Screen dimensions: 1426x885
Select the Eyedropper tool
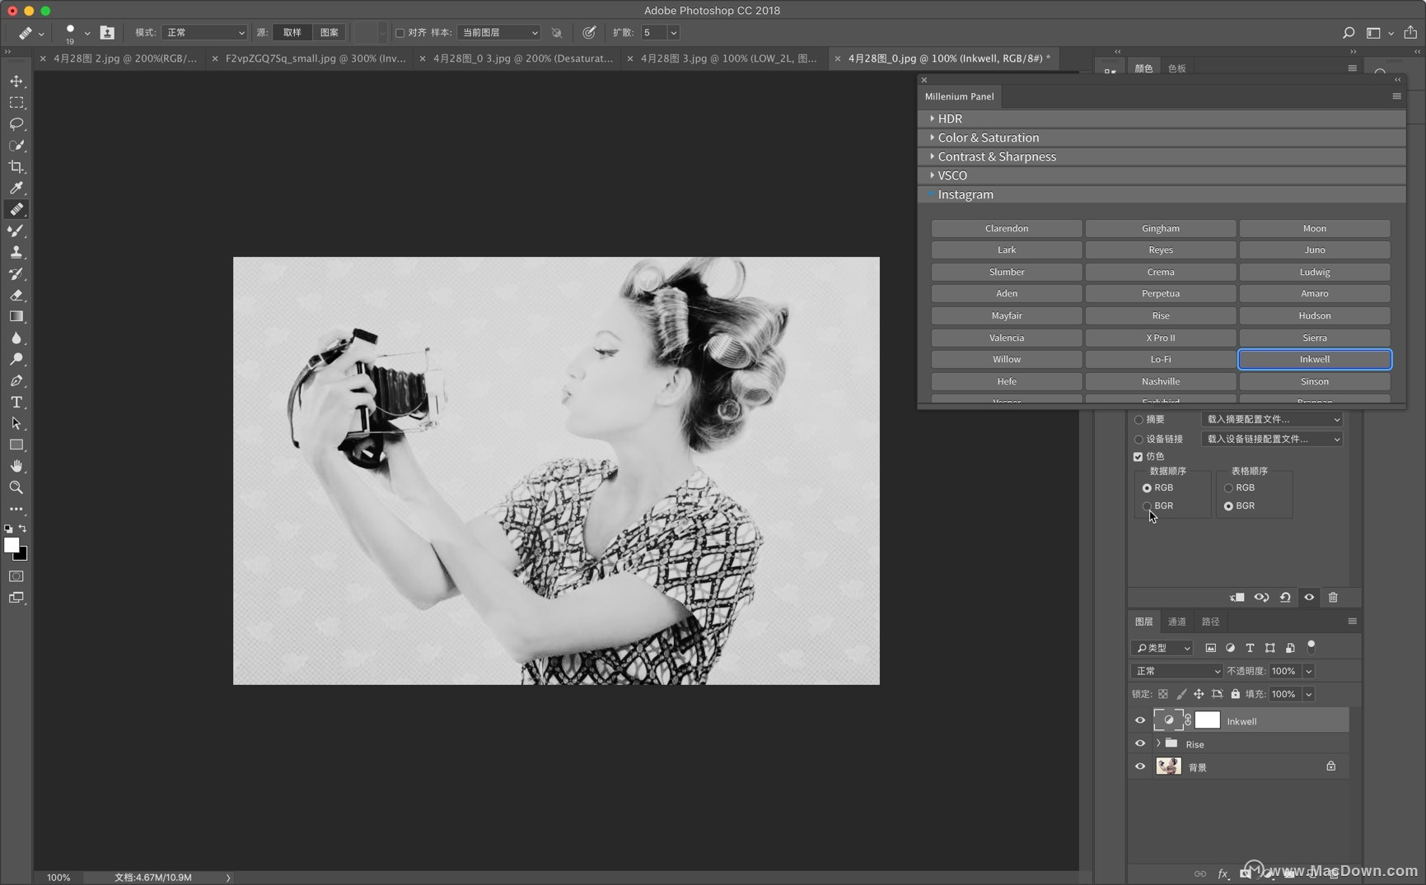(16, 189)
